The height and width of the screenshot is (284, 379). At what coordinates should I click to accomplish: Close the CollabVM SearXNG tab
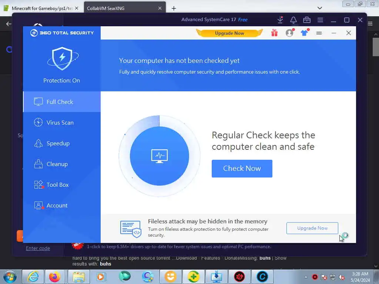[160, 8]
